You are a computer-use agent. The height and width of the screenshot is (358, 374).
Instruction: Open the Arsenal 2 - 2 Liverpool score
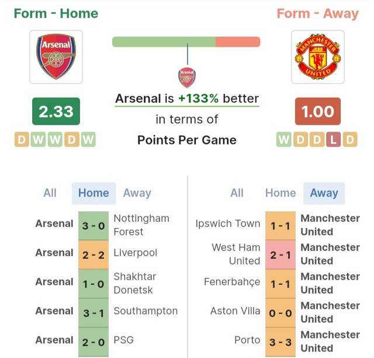tap(93, 255)
